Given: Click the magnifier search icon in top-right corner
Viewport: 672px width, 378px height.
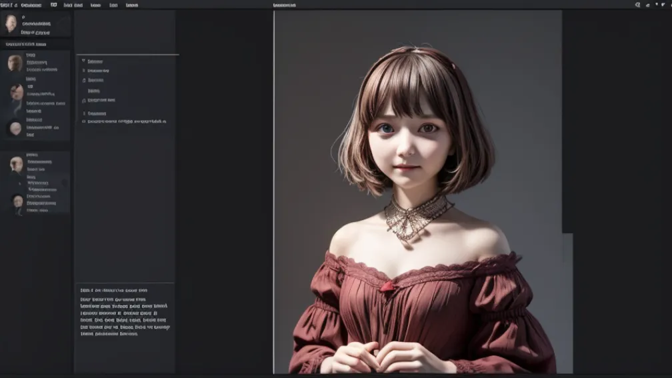Looking at the screenshot, I should tap(637, 5).
